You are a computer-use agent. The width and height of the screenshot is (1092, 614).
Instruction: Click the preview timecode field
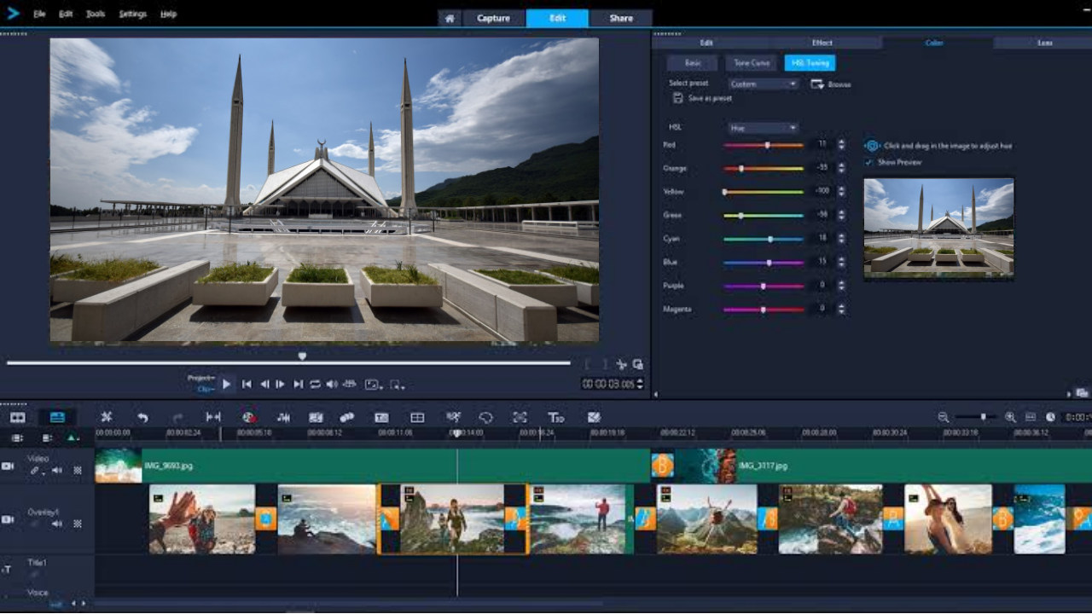pyautogui.click(x=608, y=385)
